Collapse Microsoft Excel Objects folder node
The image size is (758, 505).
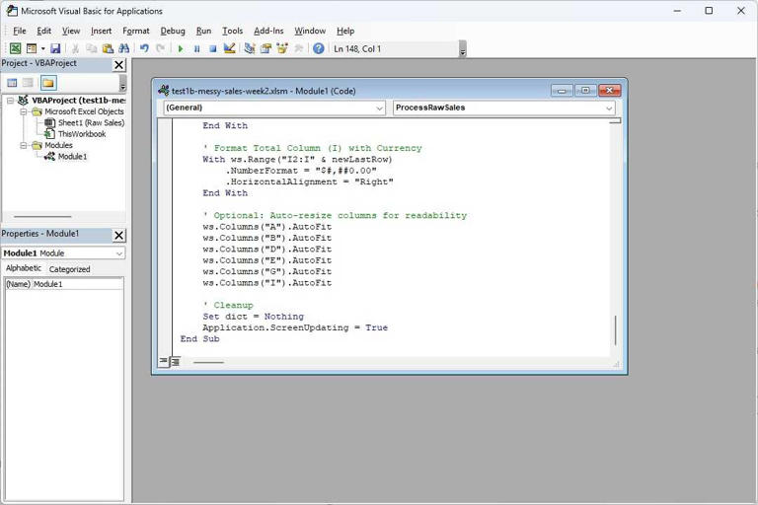(x=24, y=111)
